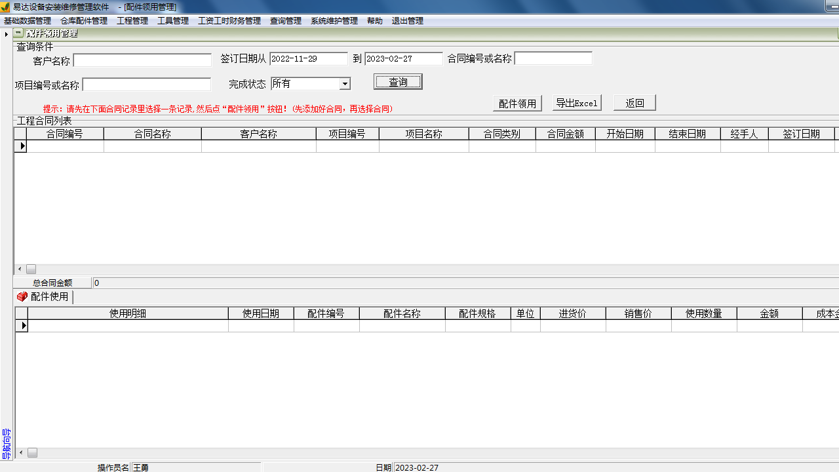The image size is (839, 472).
Task: Click left scroll arrow of parts usage grid
Action: [21, 453]
